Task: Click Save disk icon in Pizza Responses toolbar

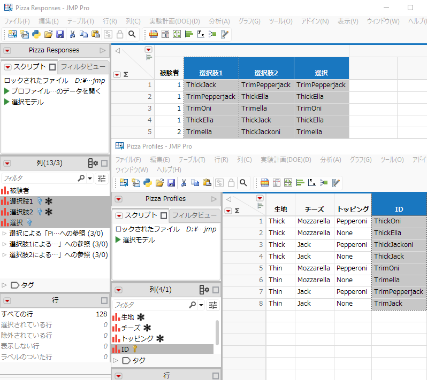Action: coord(59,34)
